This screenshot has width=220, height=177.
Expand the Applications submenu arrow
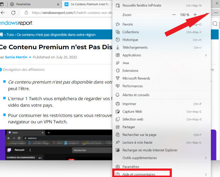[206, 55]
